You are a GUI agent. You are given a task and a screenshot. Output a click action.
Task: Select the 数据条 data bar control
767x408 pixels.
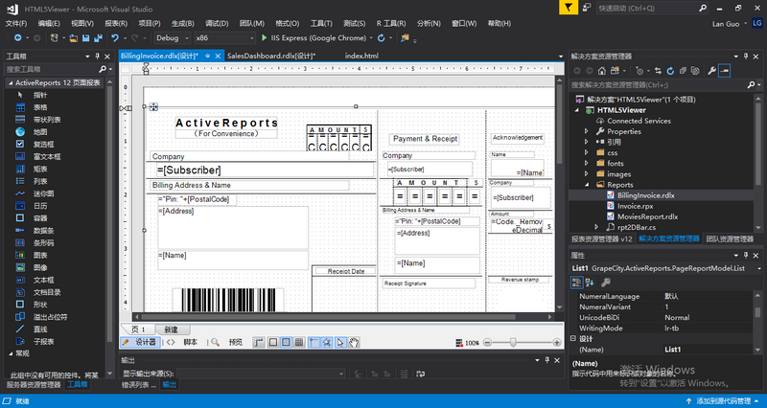43,231
